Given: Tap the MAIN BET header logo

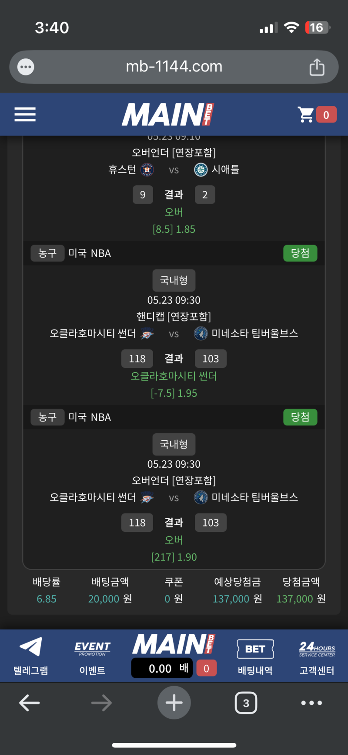Looking at the screenshot, I should point(168,115).
